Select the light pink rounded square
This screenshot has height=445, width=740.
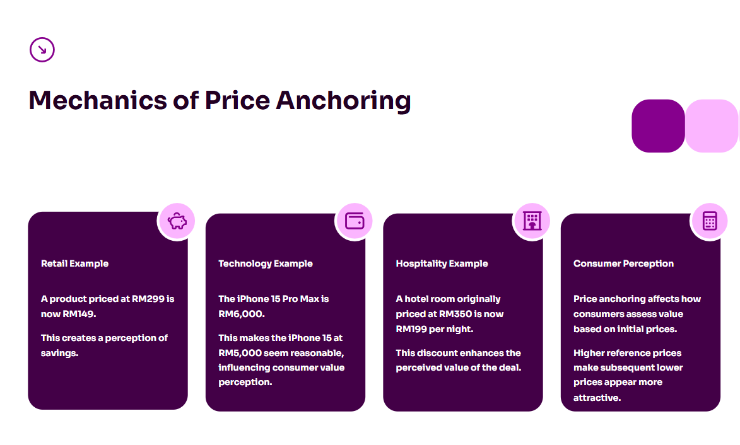tap(712, 126)
